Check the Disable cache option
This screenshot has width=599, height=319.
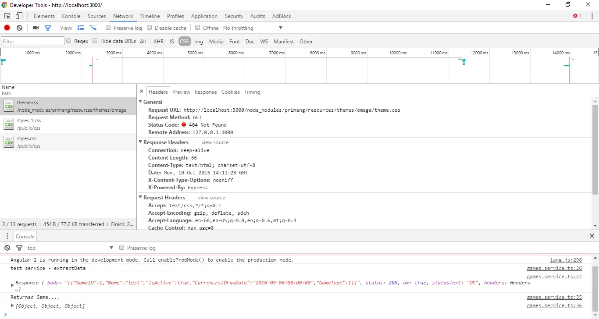point(150,28)
